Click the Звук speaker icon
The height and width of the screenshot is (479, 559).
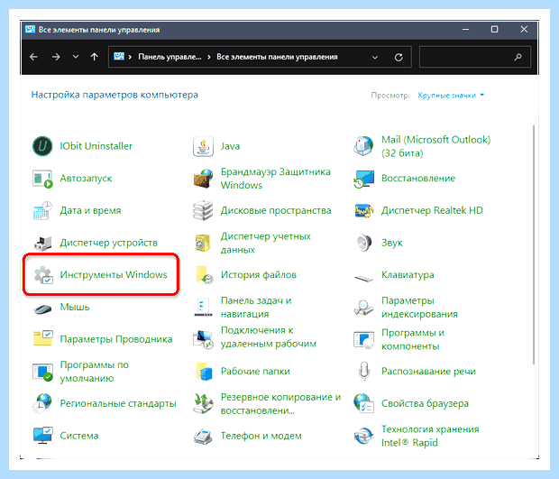coord(363,243)
